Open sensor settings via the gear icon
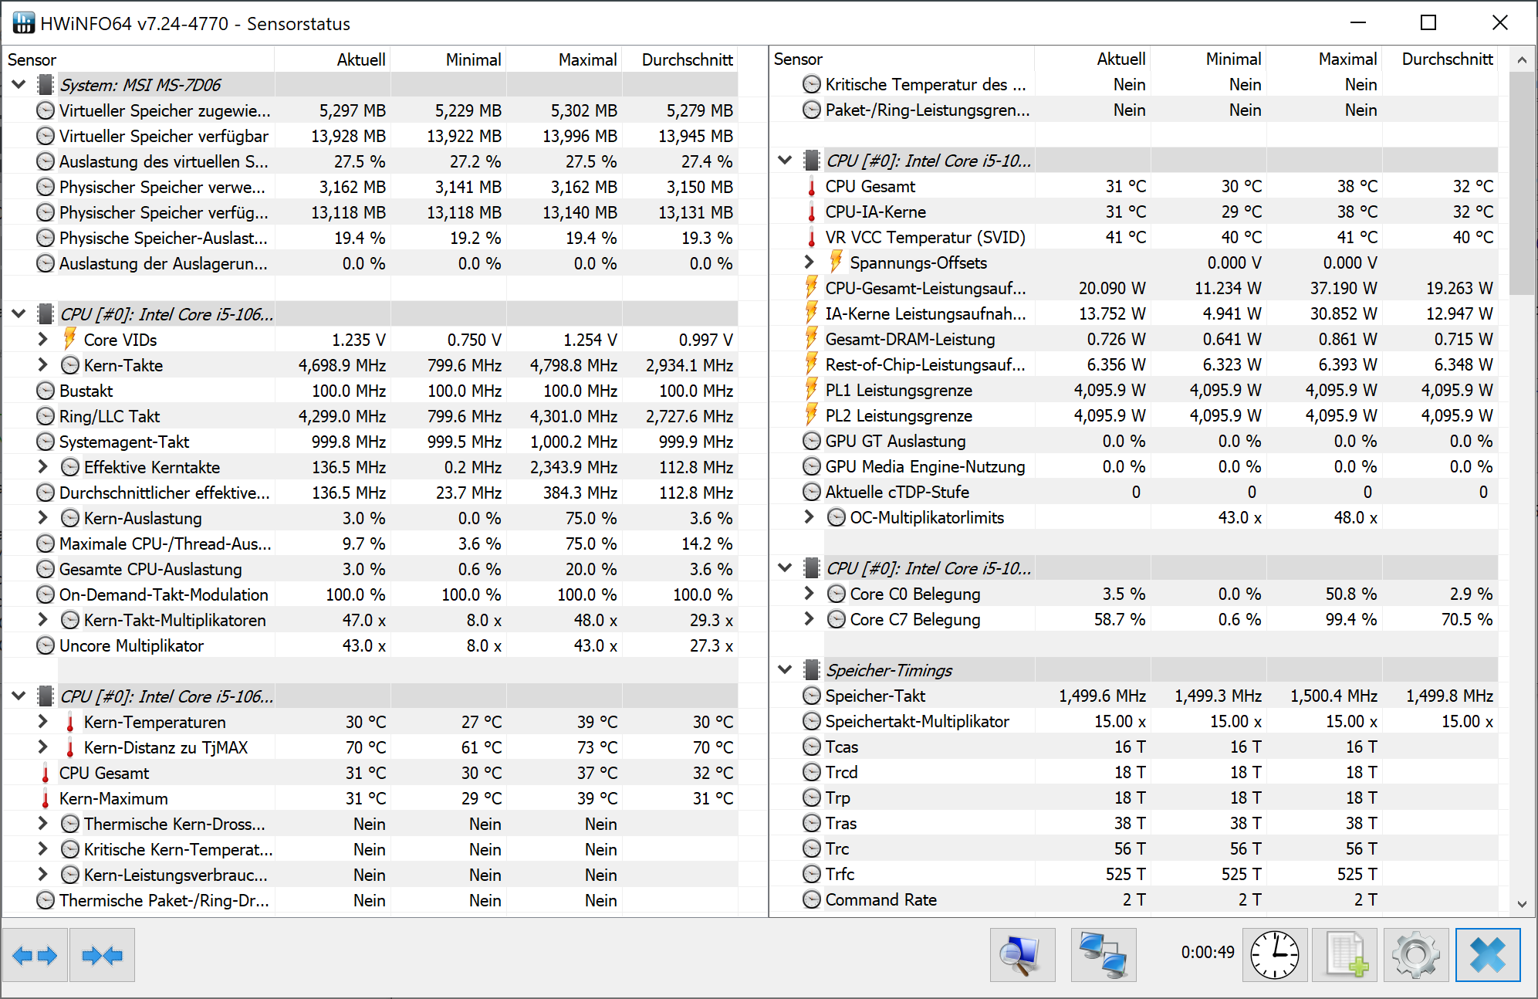The image size is (1538, 999). [x=1416, y=956]
